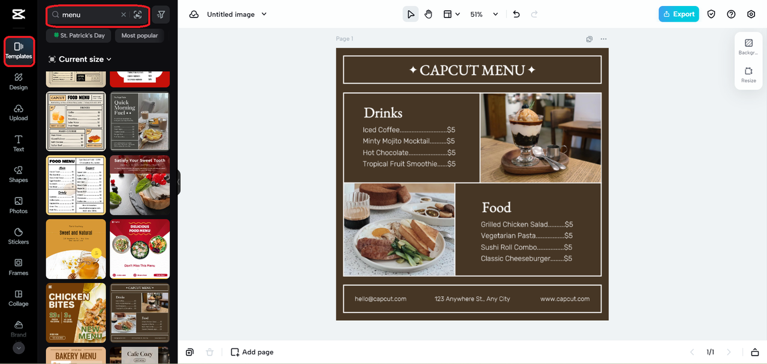Open the Shapes panel
Image resolution: width=767 pixels, height=364 pixels.
pos(19,174)
